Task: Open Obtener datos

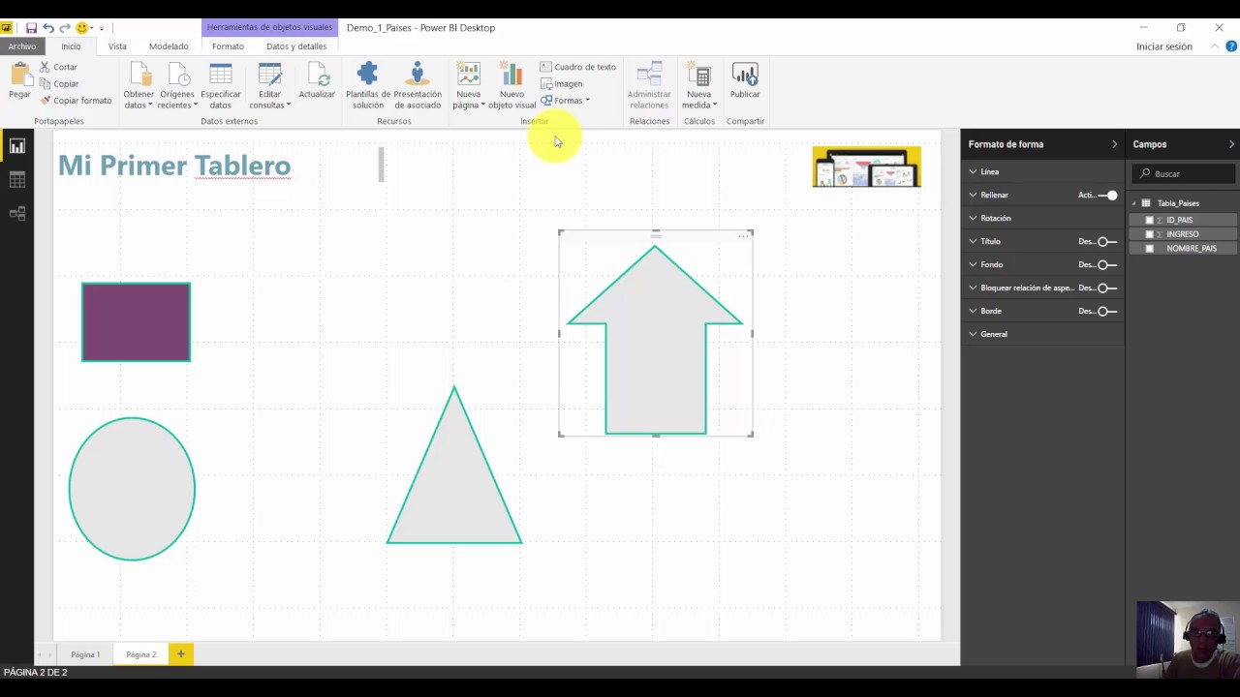Action: pyautogui.click(x=139, y=86)
